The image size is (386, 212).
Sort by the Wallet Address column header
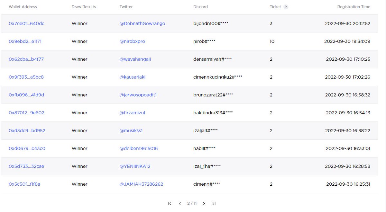point(23,6)
